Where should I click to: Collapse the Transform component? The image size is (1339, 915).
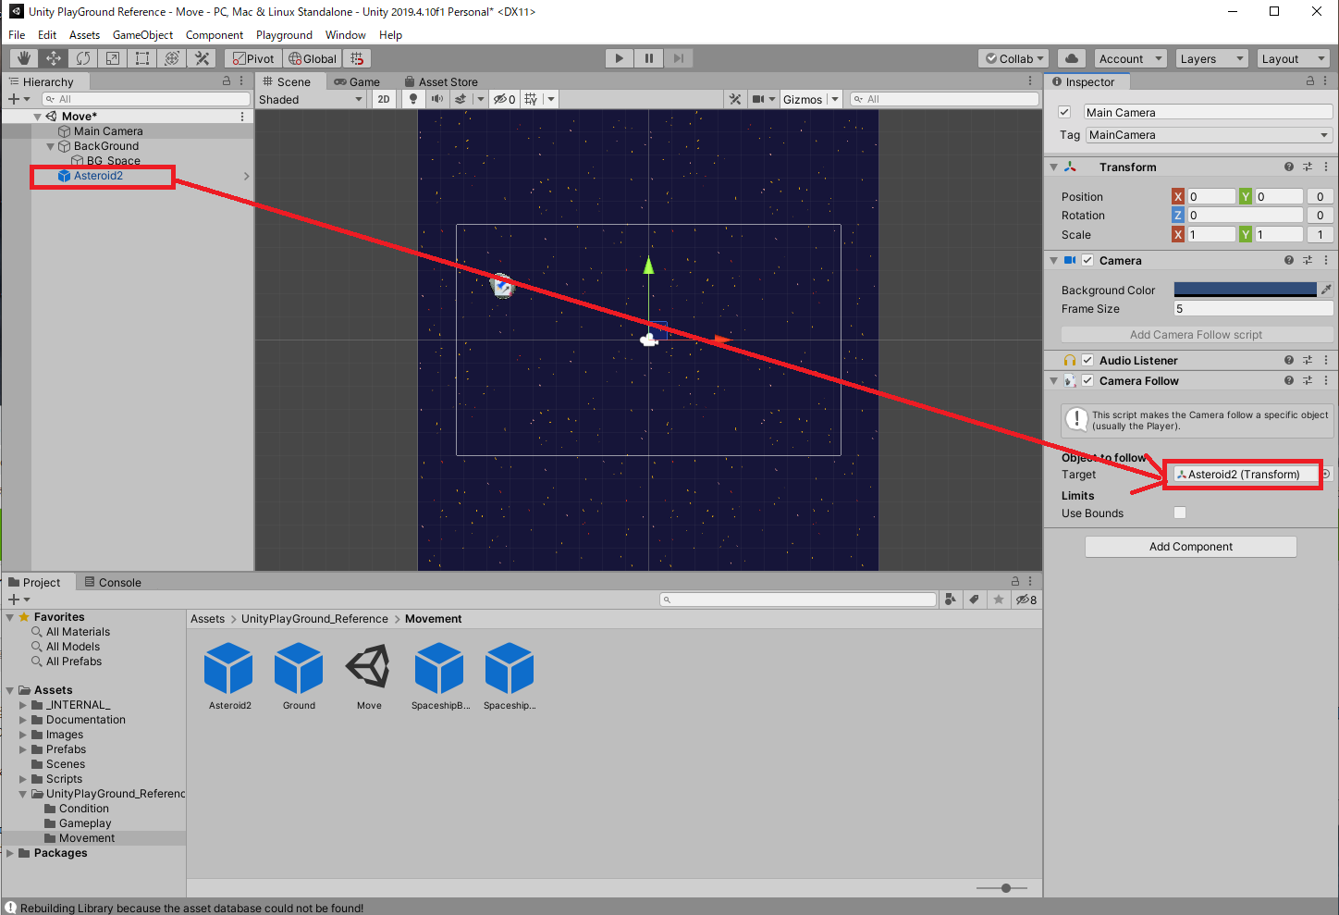point(1053,167)
